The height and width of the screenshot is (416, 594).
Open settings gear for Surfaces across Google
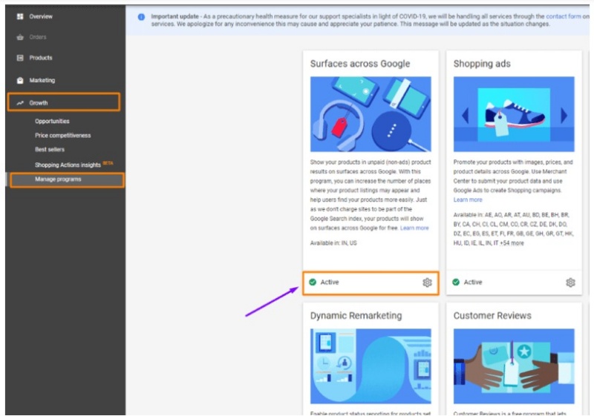click(x=427, y=282)
